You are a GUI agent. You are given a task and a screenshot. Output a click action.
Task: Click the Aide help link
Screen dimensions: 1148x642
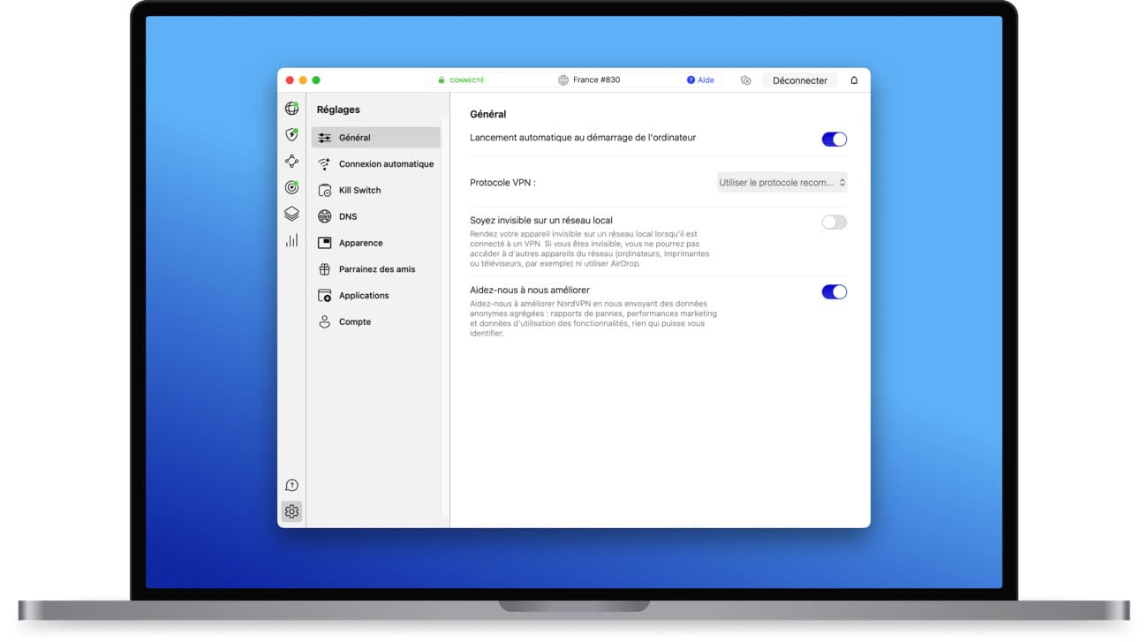pos(700,80)
